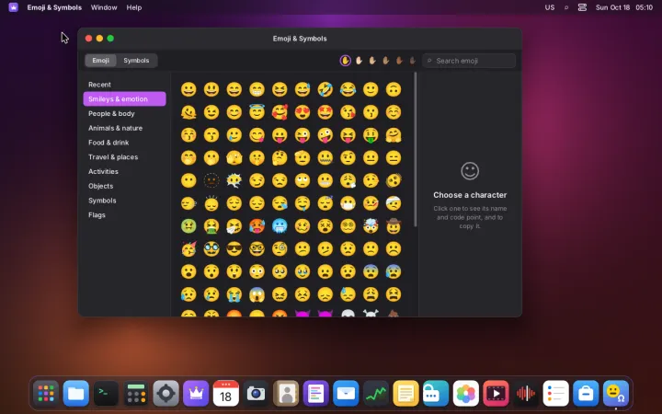The width and height of the screenshot is (662, 414).
Task: Select the star-struck emoji
Action: pos(325,112)
